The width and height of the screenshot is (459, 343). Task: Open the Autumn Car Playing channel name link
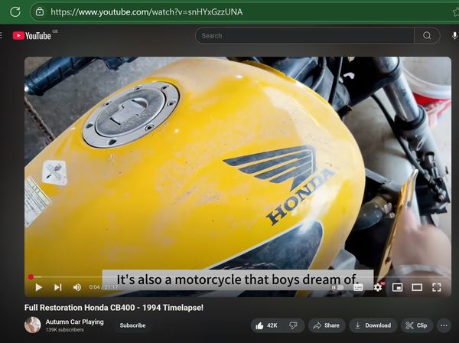pyautogui.click(x=75, y=322)
